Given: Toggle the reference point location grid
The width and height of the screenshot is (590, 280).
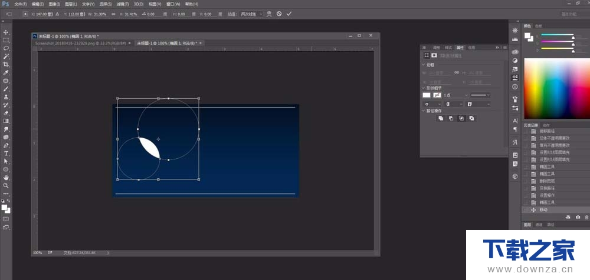Looking at the screenshot, I should (25, 14).
